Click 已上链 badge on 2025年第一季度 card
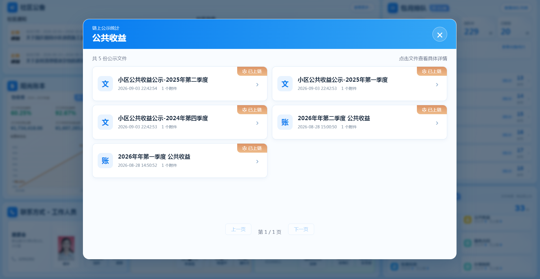 click(x=432, y=71)
